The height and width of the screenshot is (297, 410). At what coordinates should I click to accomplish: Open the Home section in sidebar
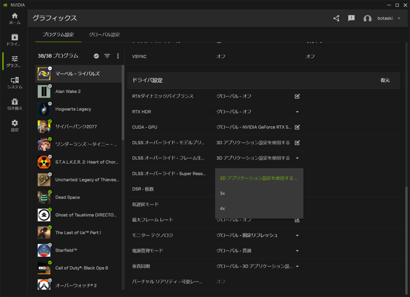(15, 18)
